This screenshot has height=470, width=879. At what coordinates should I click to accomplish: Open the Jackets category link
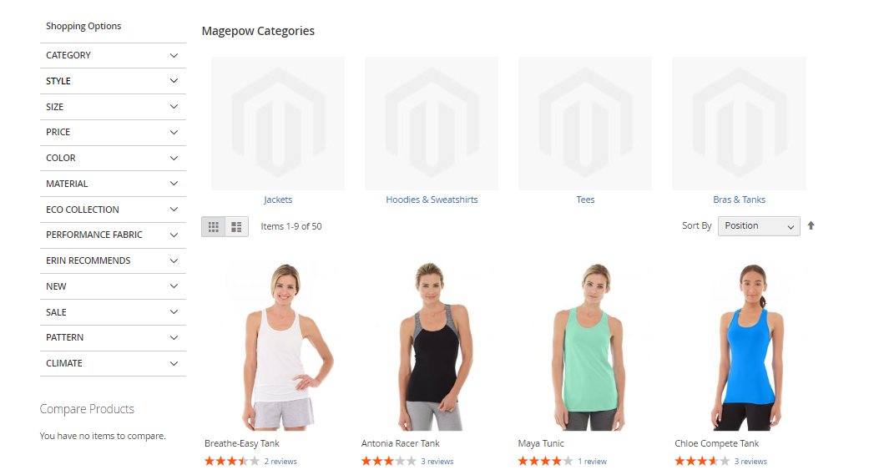tap(278, 200)
